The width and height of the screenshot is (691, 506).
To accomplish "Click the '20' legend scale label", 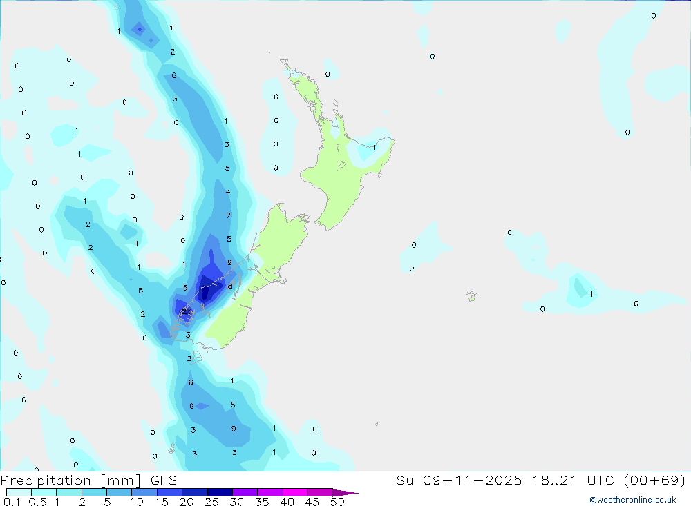I will [187, 502].
